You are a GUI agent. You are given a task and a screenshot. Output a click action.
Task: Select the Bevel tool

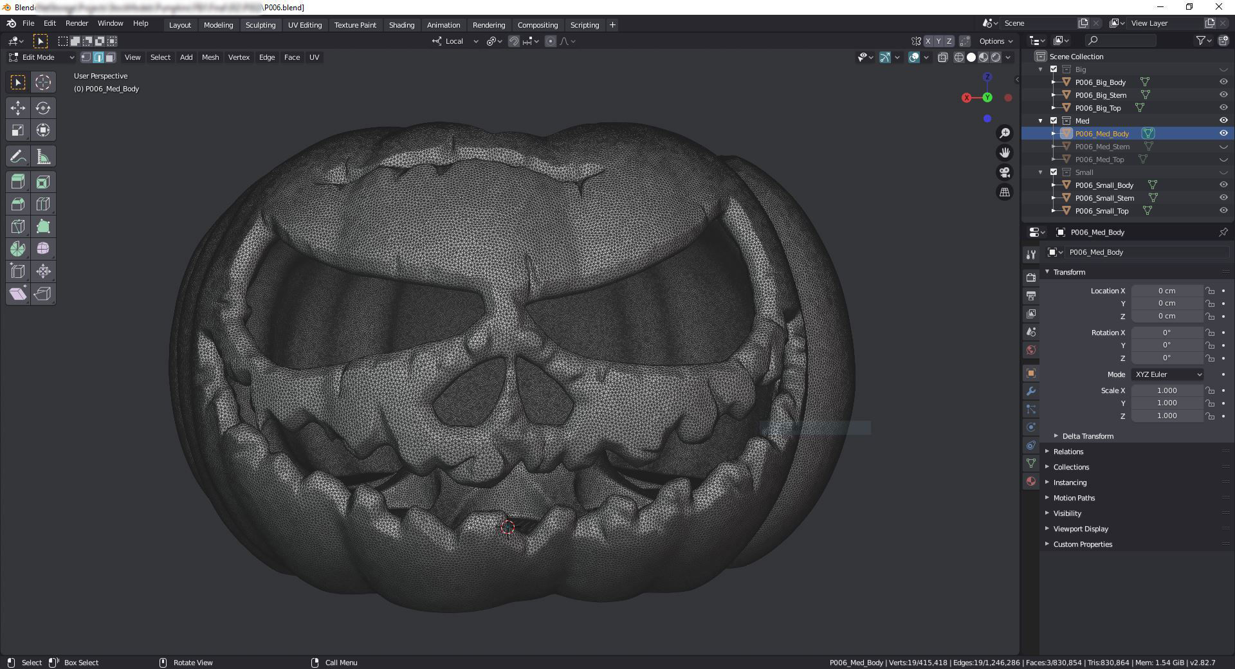[18, 205]
